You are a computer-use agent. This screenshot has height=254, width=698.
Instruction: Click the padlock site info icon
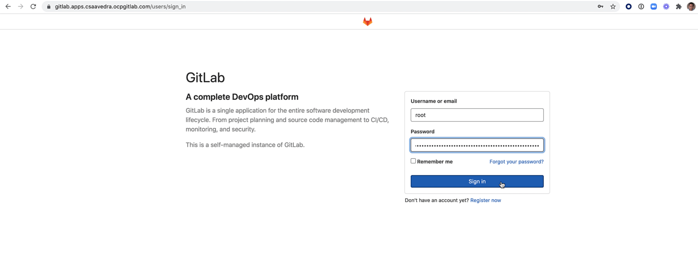tap(49, 7)
